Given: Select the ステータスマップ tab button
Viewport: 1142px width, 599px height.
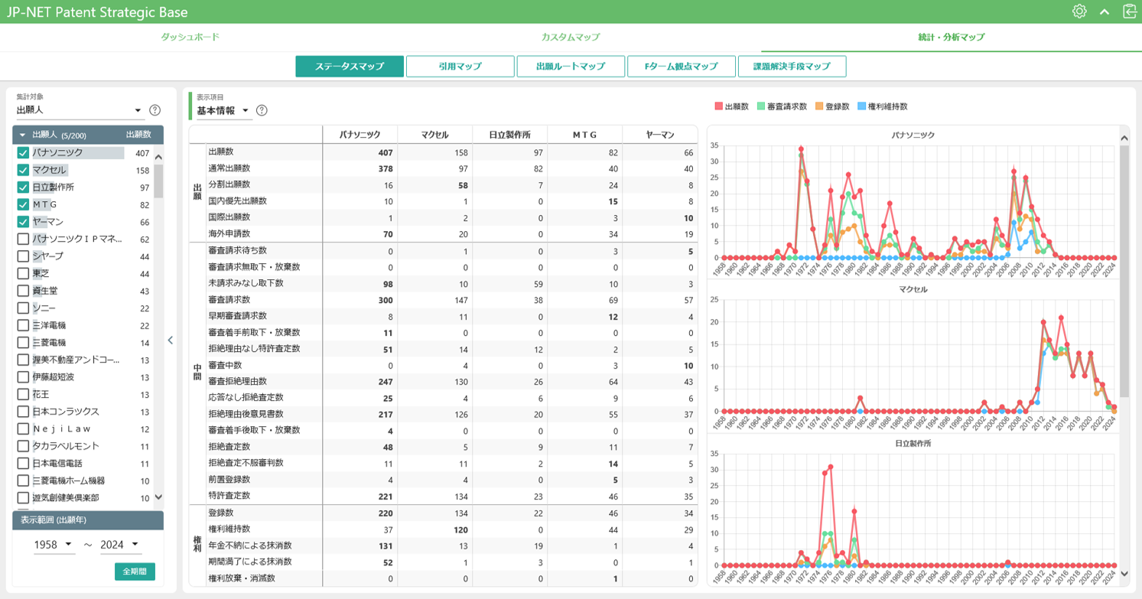Looking at the screenshot, I should point(350,67).
